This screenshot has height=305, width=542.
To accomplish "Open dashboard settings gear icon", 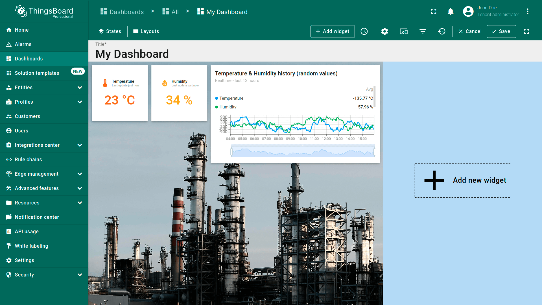I will tap(384, 31).
